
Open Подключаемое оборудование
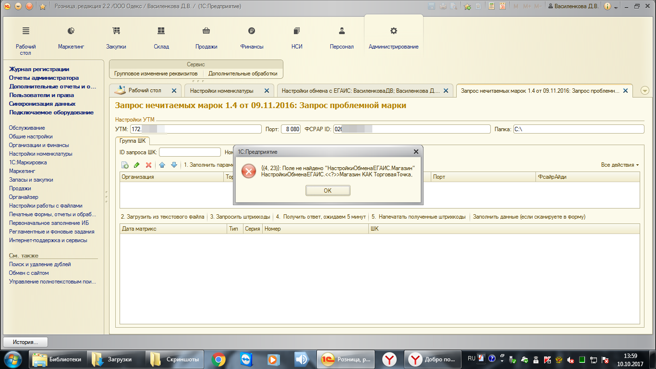pyautogui.click(x=51, y=112)
